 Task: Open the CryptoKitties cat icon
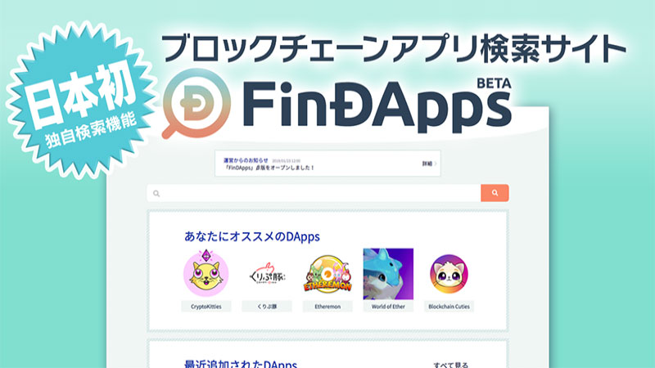click(x=206, y=273)
